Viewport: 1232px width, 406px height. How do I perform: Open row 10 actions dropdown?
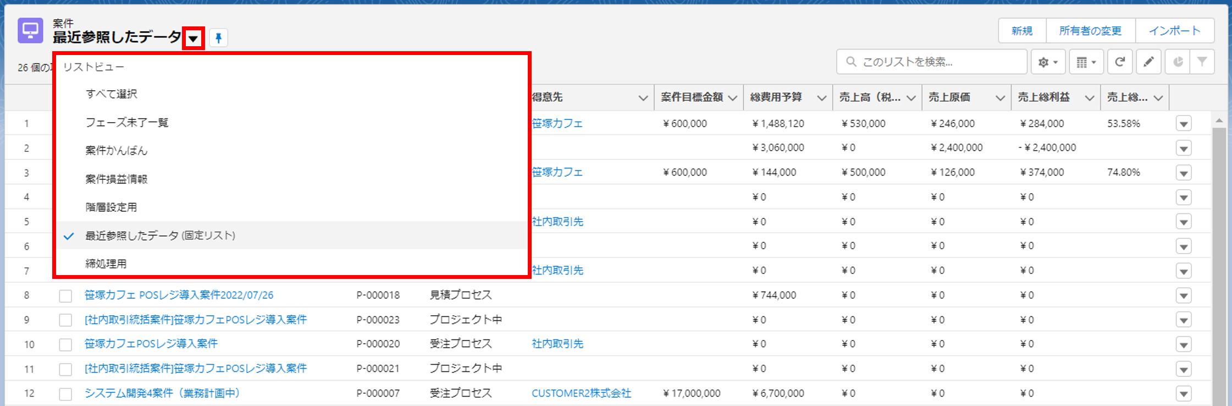tap(1184, 344)
